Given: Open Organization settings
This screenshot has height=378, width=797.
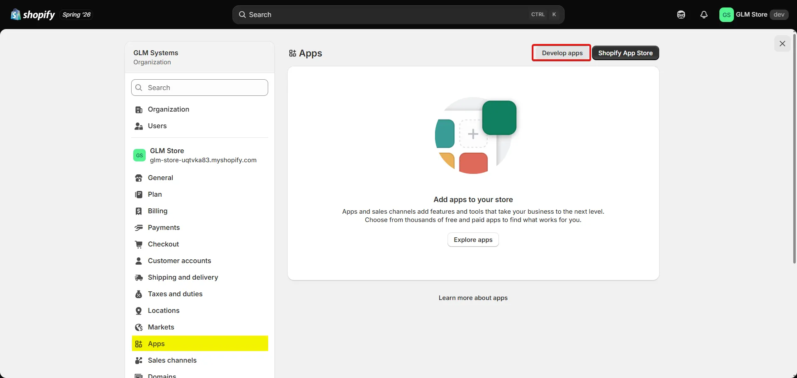Looking at the screenshot, I should (x=200, y=109).
